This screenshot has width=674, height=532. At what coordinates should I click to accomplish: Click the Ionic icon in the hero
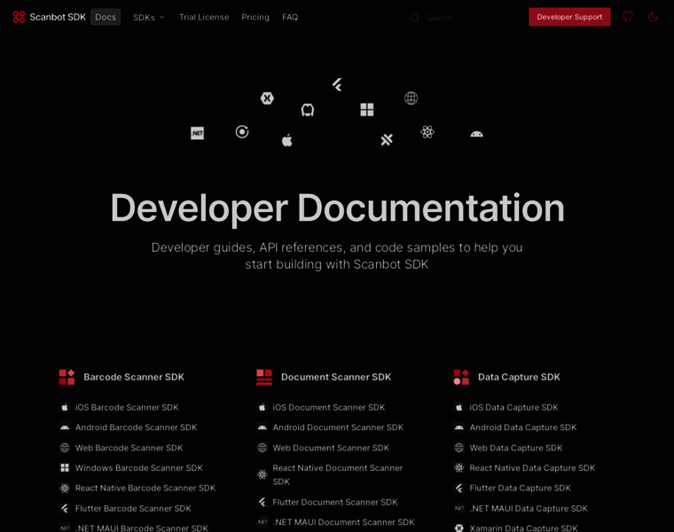(242, 131)
